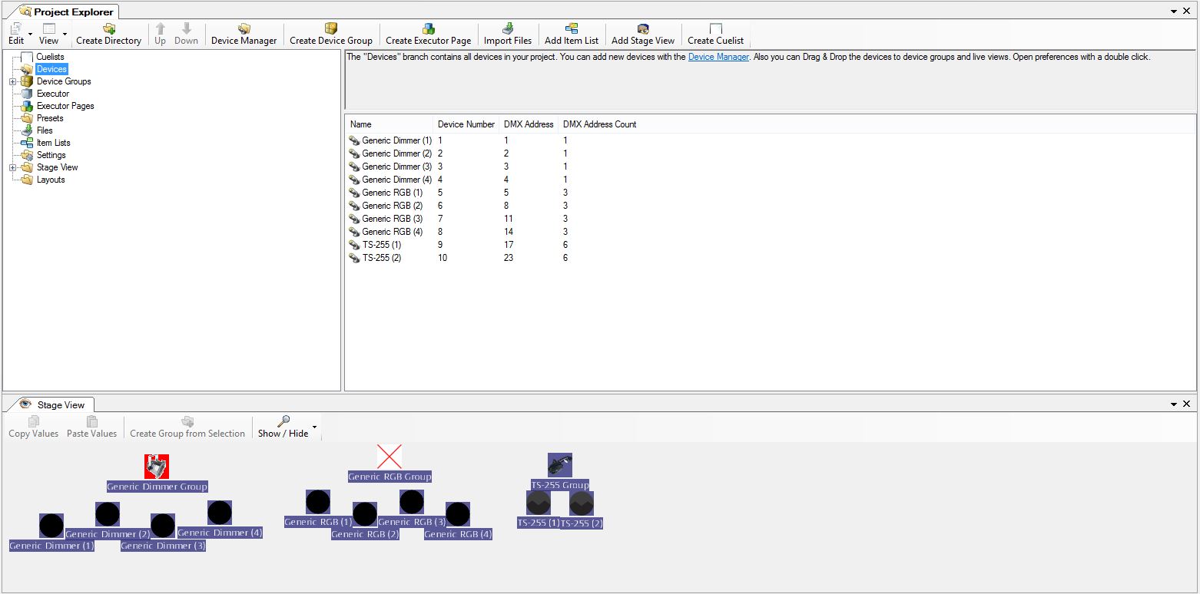Click the Add Stage View icon
The height and width of the screenshot is (594, 1200).
tap(642, 29)
